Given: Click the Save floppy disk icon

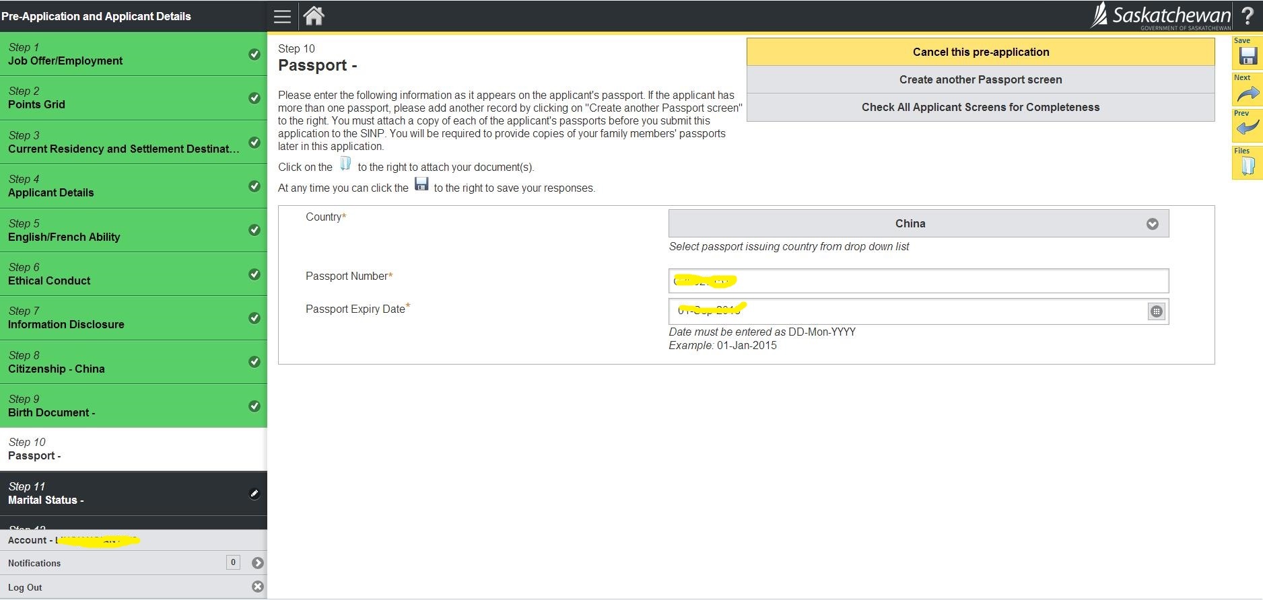Looking at the screenshot, I should coord(1248,57).
